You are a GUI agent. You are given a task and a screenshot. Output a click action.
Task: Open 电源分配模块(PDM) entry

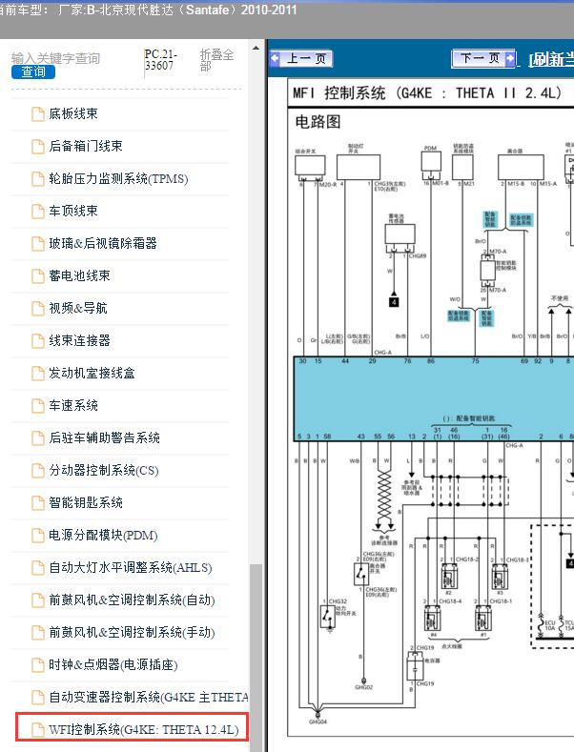click(103, 535)
